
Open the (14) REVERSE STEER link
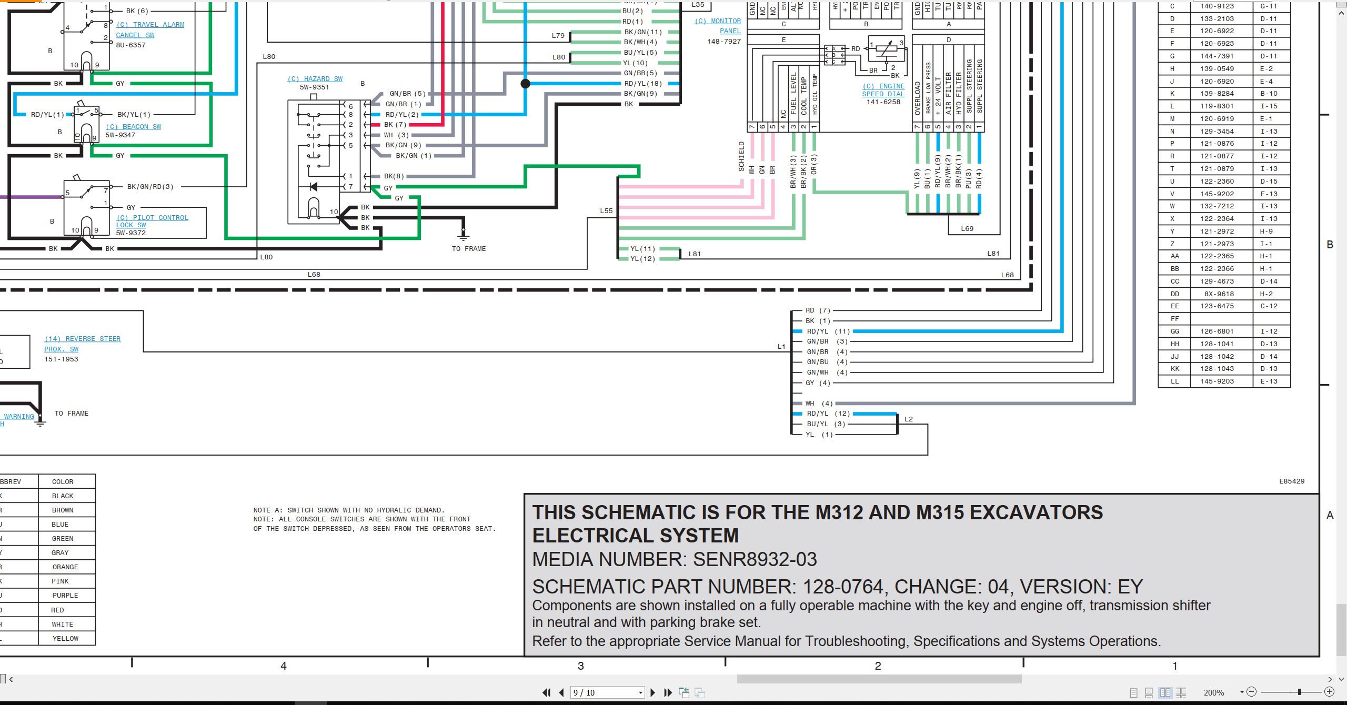[83, 339]
